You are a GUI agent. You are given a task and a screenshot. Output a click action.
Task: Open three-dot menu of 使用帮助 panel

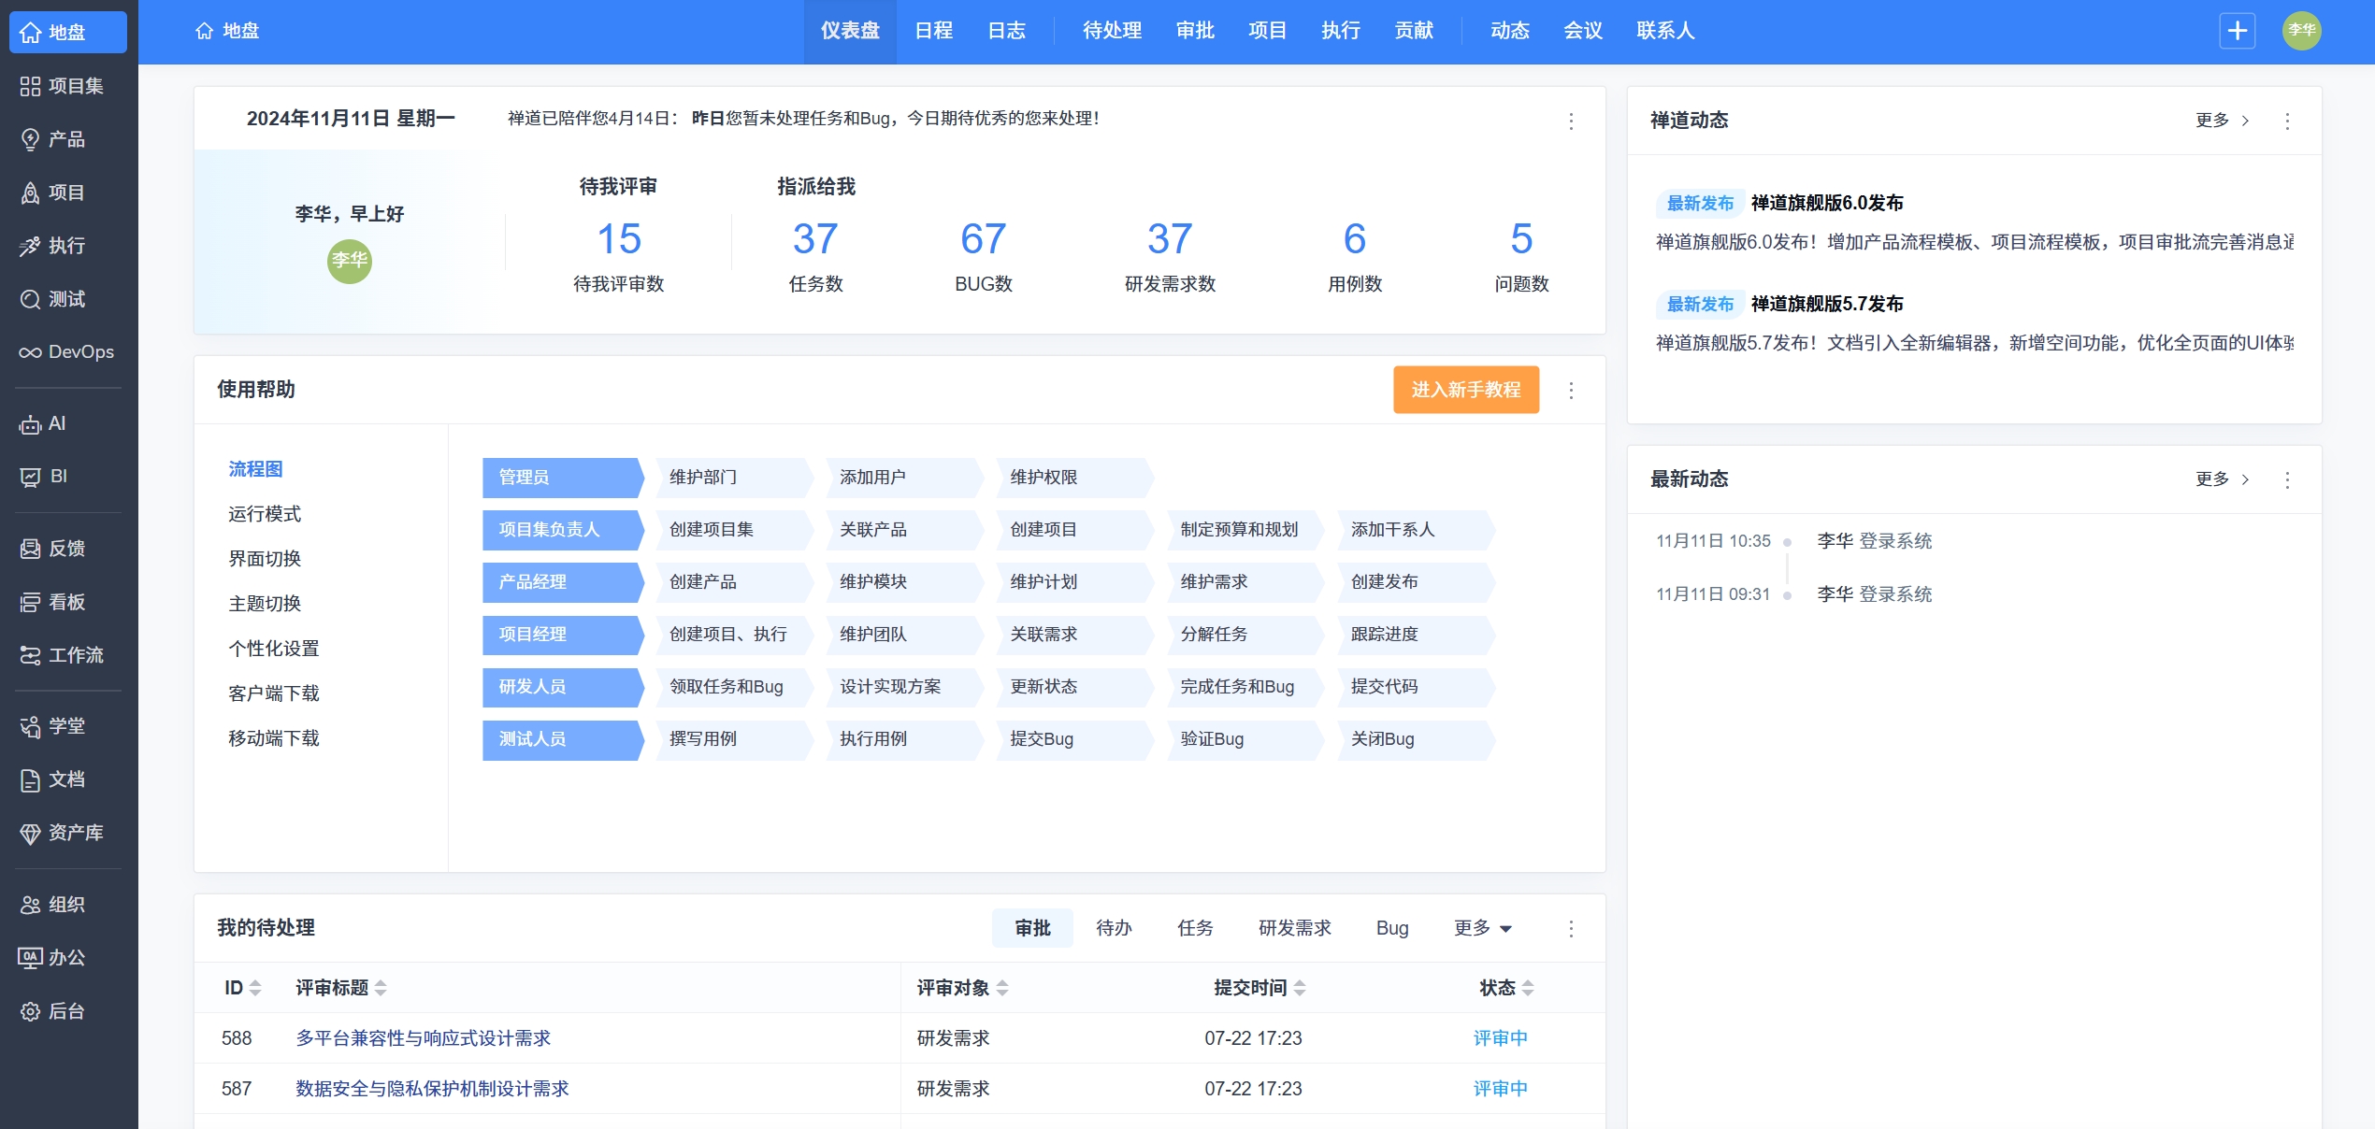coord(1571,390)
